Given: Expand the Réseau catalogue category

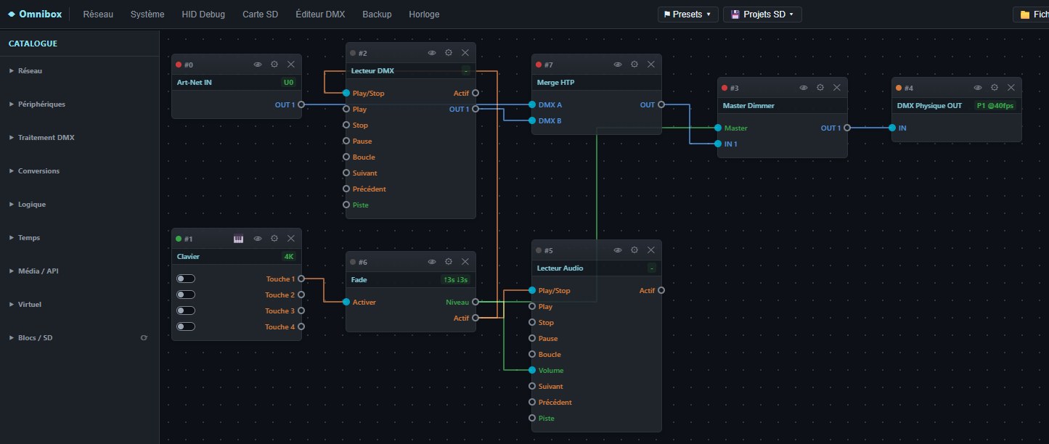Looking at the screenshot, I should pyautogui.click(x=79, y=71).
